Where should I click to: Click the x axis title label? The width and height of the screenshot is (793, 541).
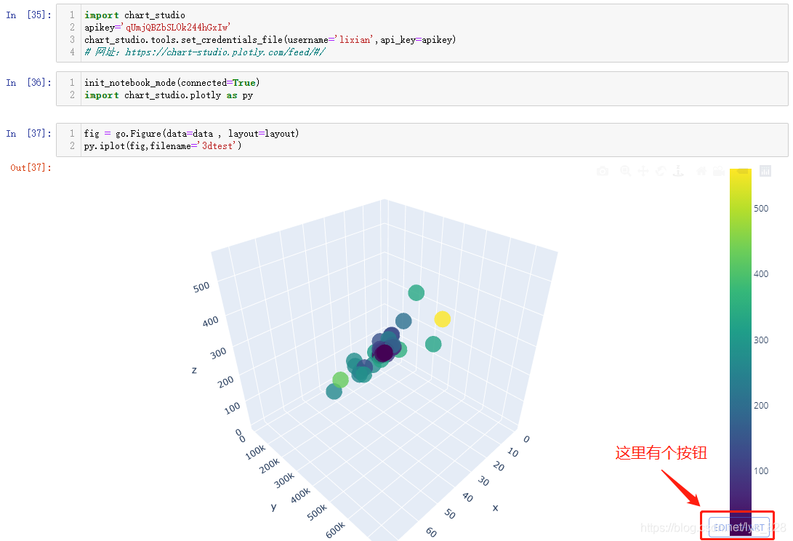tap(495, 508)
